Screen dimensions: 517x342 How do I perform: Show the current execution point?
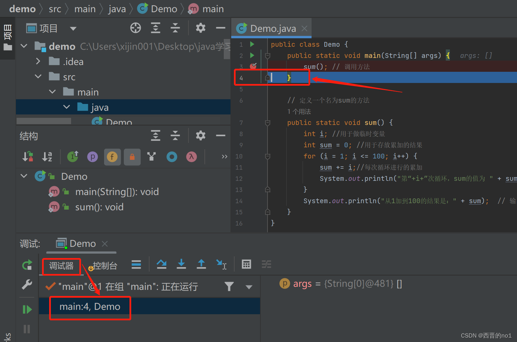coord(136,264)
